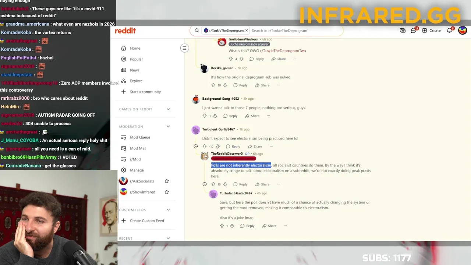Open more options on TheRedditObserver0's comment
Viewport: 471px width, 265px height.
279,184
